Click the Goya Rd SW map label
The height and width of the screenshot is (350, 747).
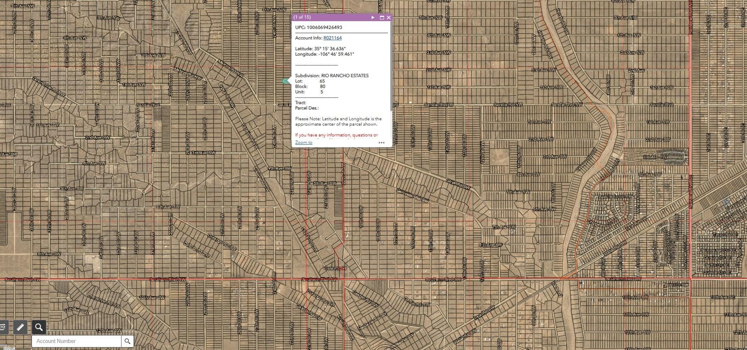(459, 185)
